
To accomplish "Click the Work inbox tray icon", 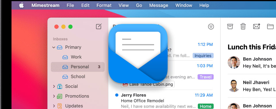I will click(65, 57).
